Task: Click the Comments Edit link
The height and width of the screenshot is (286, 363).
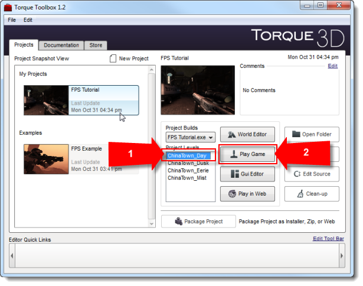Action: (x=333, y=66)
